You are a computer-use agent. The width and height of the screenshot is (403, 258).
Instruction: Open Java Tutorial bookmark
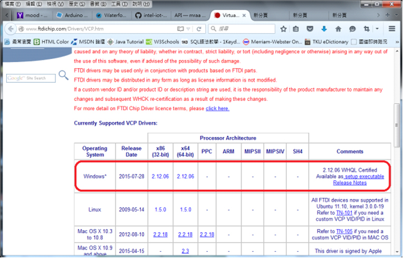(x=126, y=42)
